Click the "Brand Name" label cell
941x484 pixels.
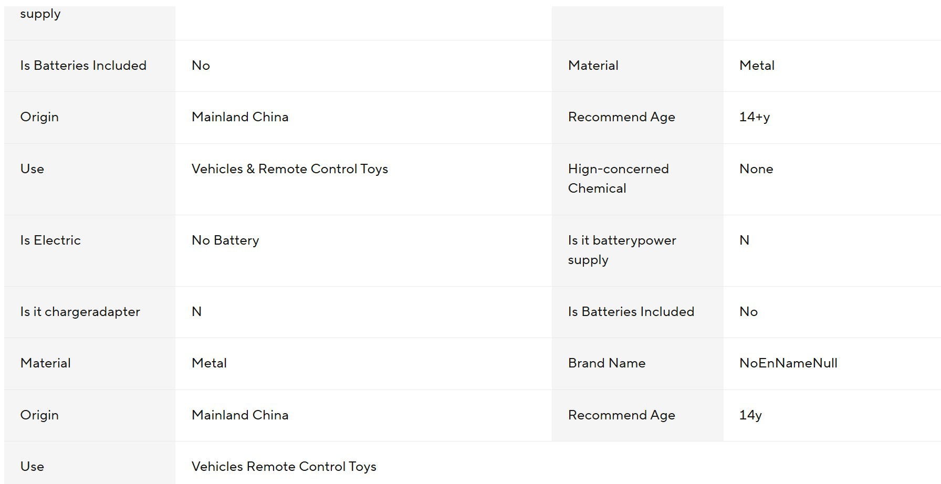607,363
